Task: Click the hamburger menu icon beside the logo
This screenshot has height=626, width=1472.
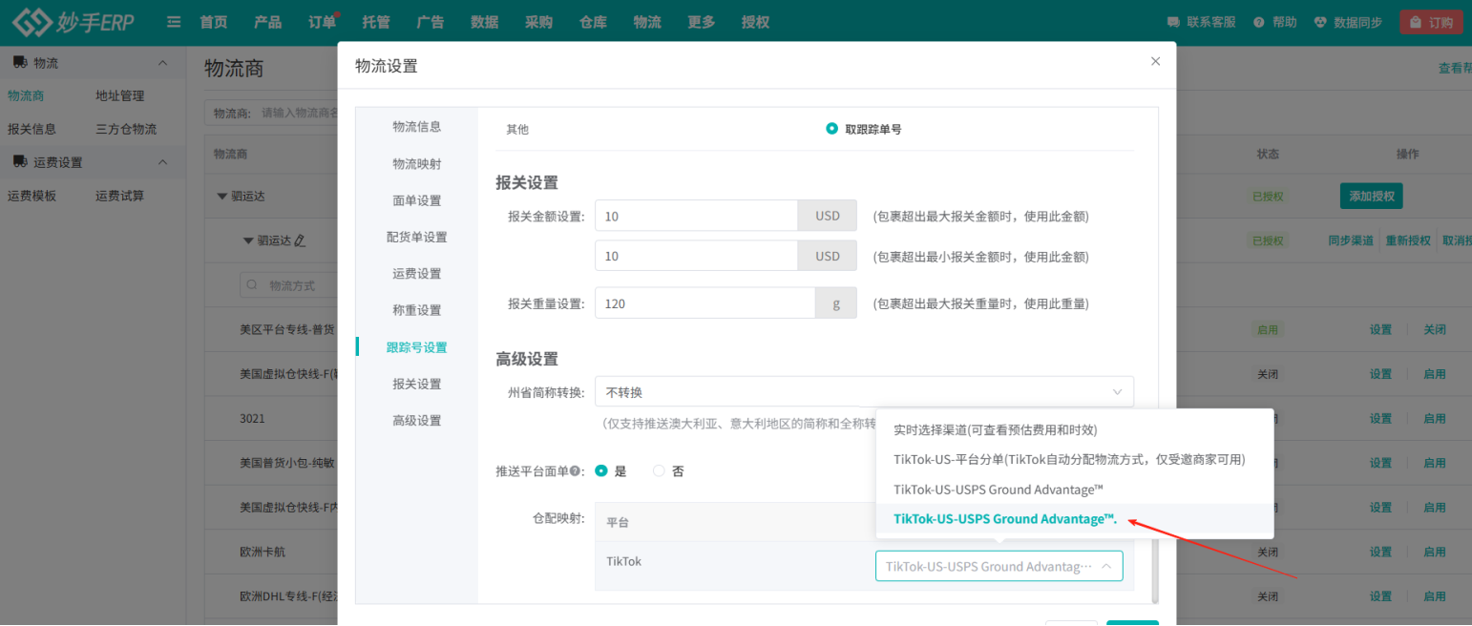Action: (x=174, y=22)
